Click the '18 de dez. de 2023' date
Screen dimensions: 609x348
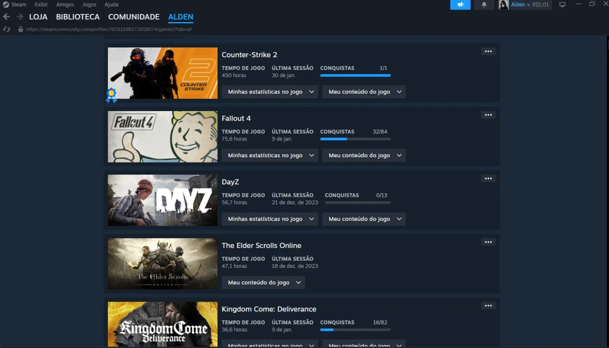[295, 266]
